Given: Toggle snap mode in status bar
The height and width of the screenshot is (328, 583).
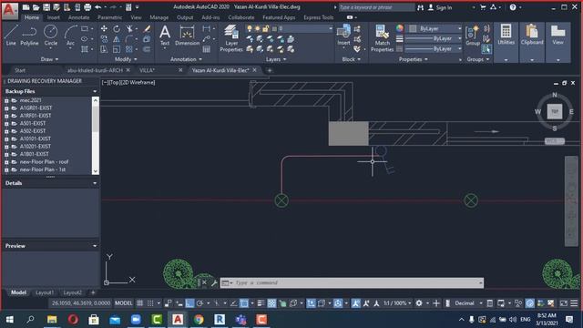Looking at the screenshot, I should coord(150,303).
